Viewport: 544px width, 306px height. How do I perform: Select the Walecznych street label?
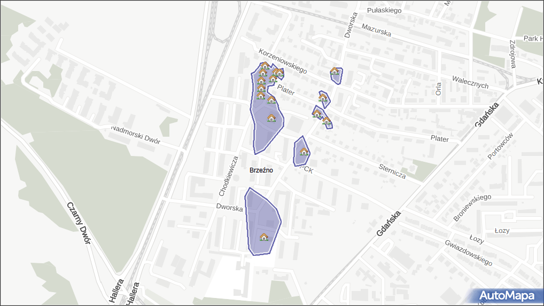click(x=470, y=82)
